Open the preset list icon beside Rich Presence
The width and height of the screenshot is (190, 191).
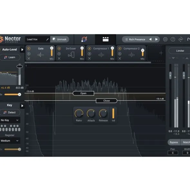coord(126,39)
